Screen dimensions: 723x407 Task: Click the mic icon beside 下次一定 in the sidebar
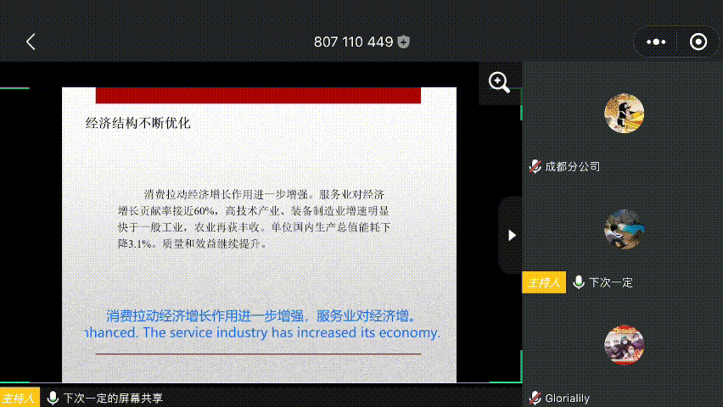point(579,282)
